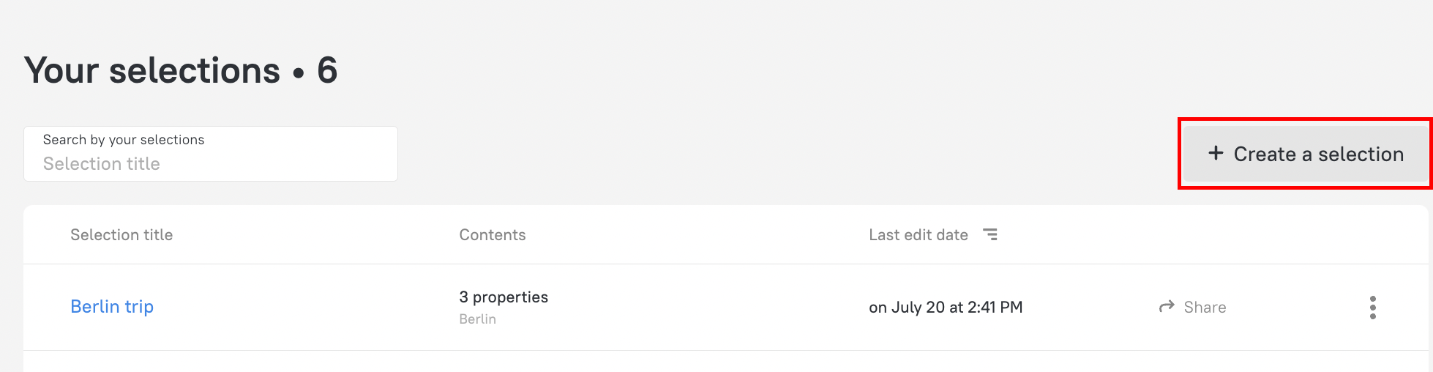
Task: Click the Share label in Berlin trip row
Action: tap(1205, 308)
